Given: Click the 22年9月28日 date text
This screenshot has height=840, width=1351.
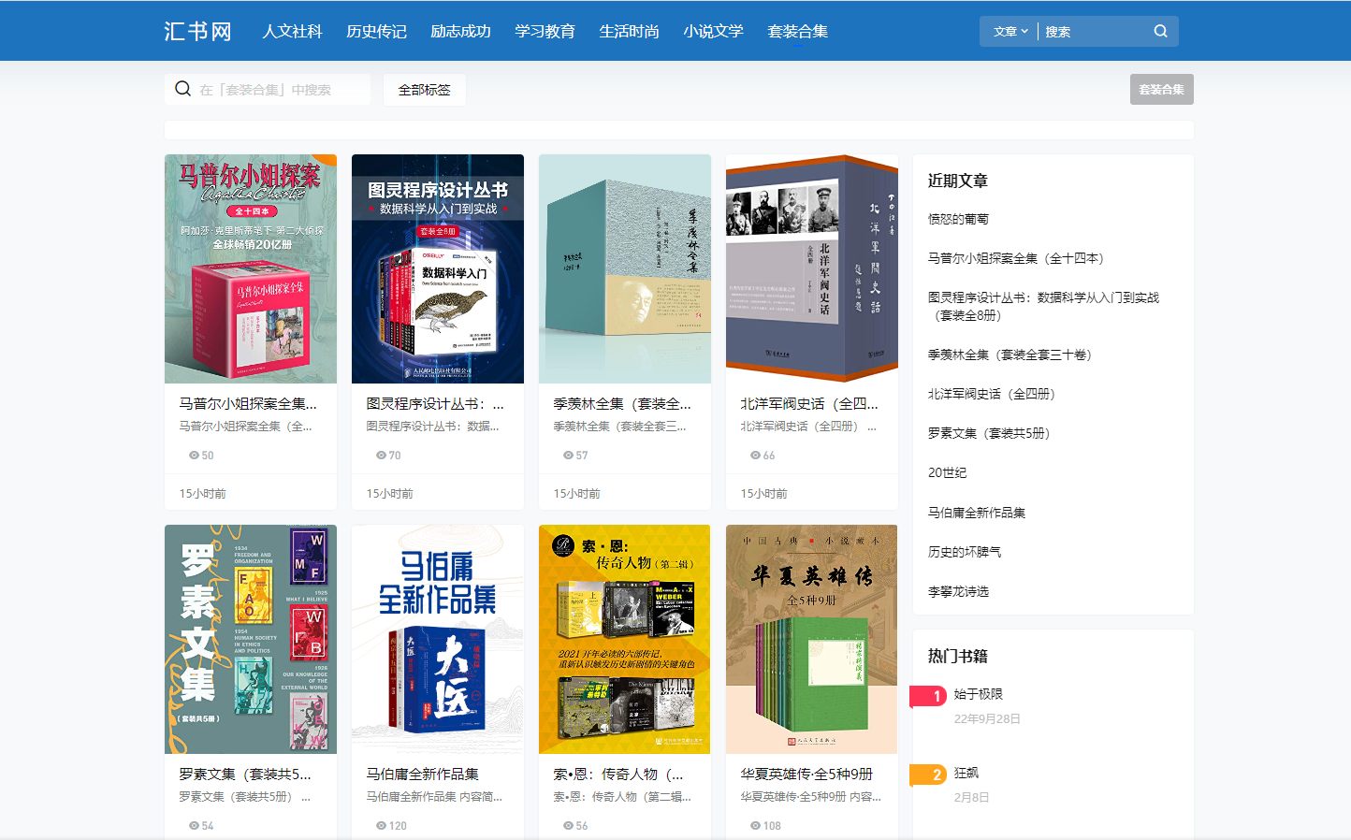Looking at the screenshot, I should 987,718.
